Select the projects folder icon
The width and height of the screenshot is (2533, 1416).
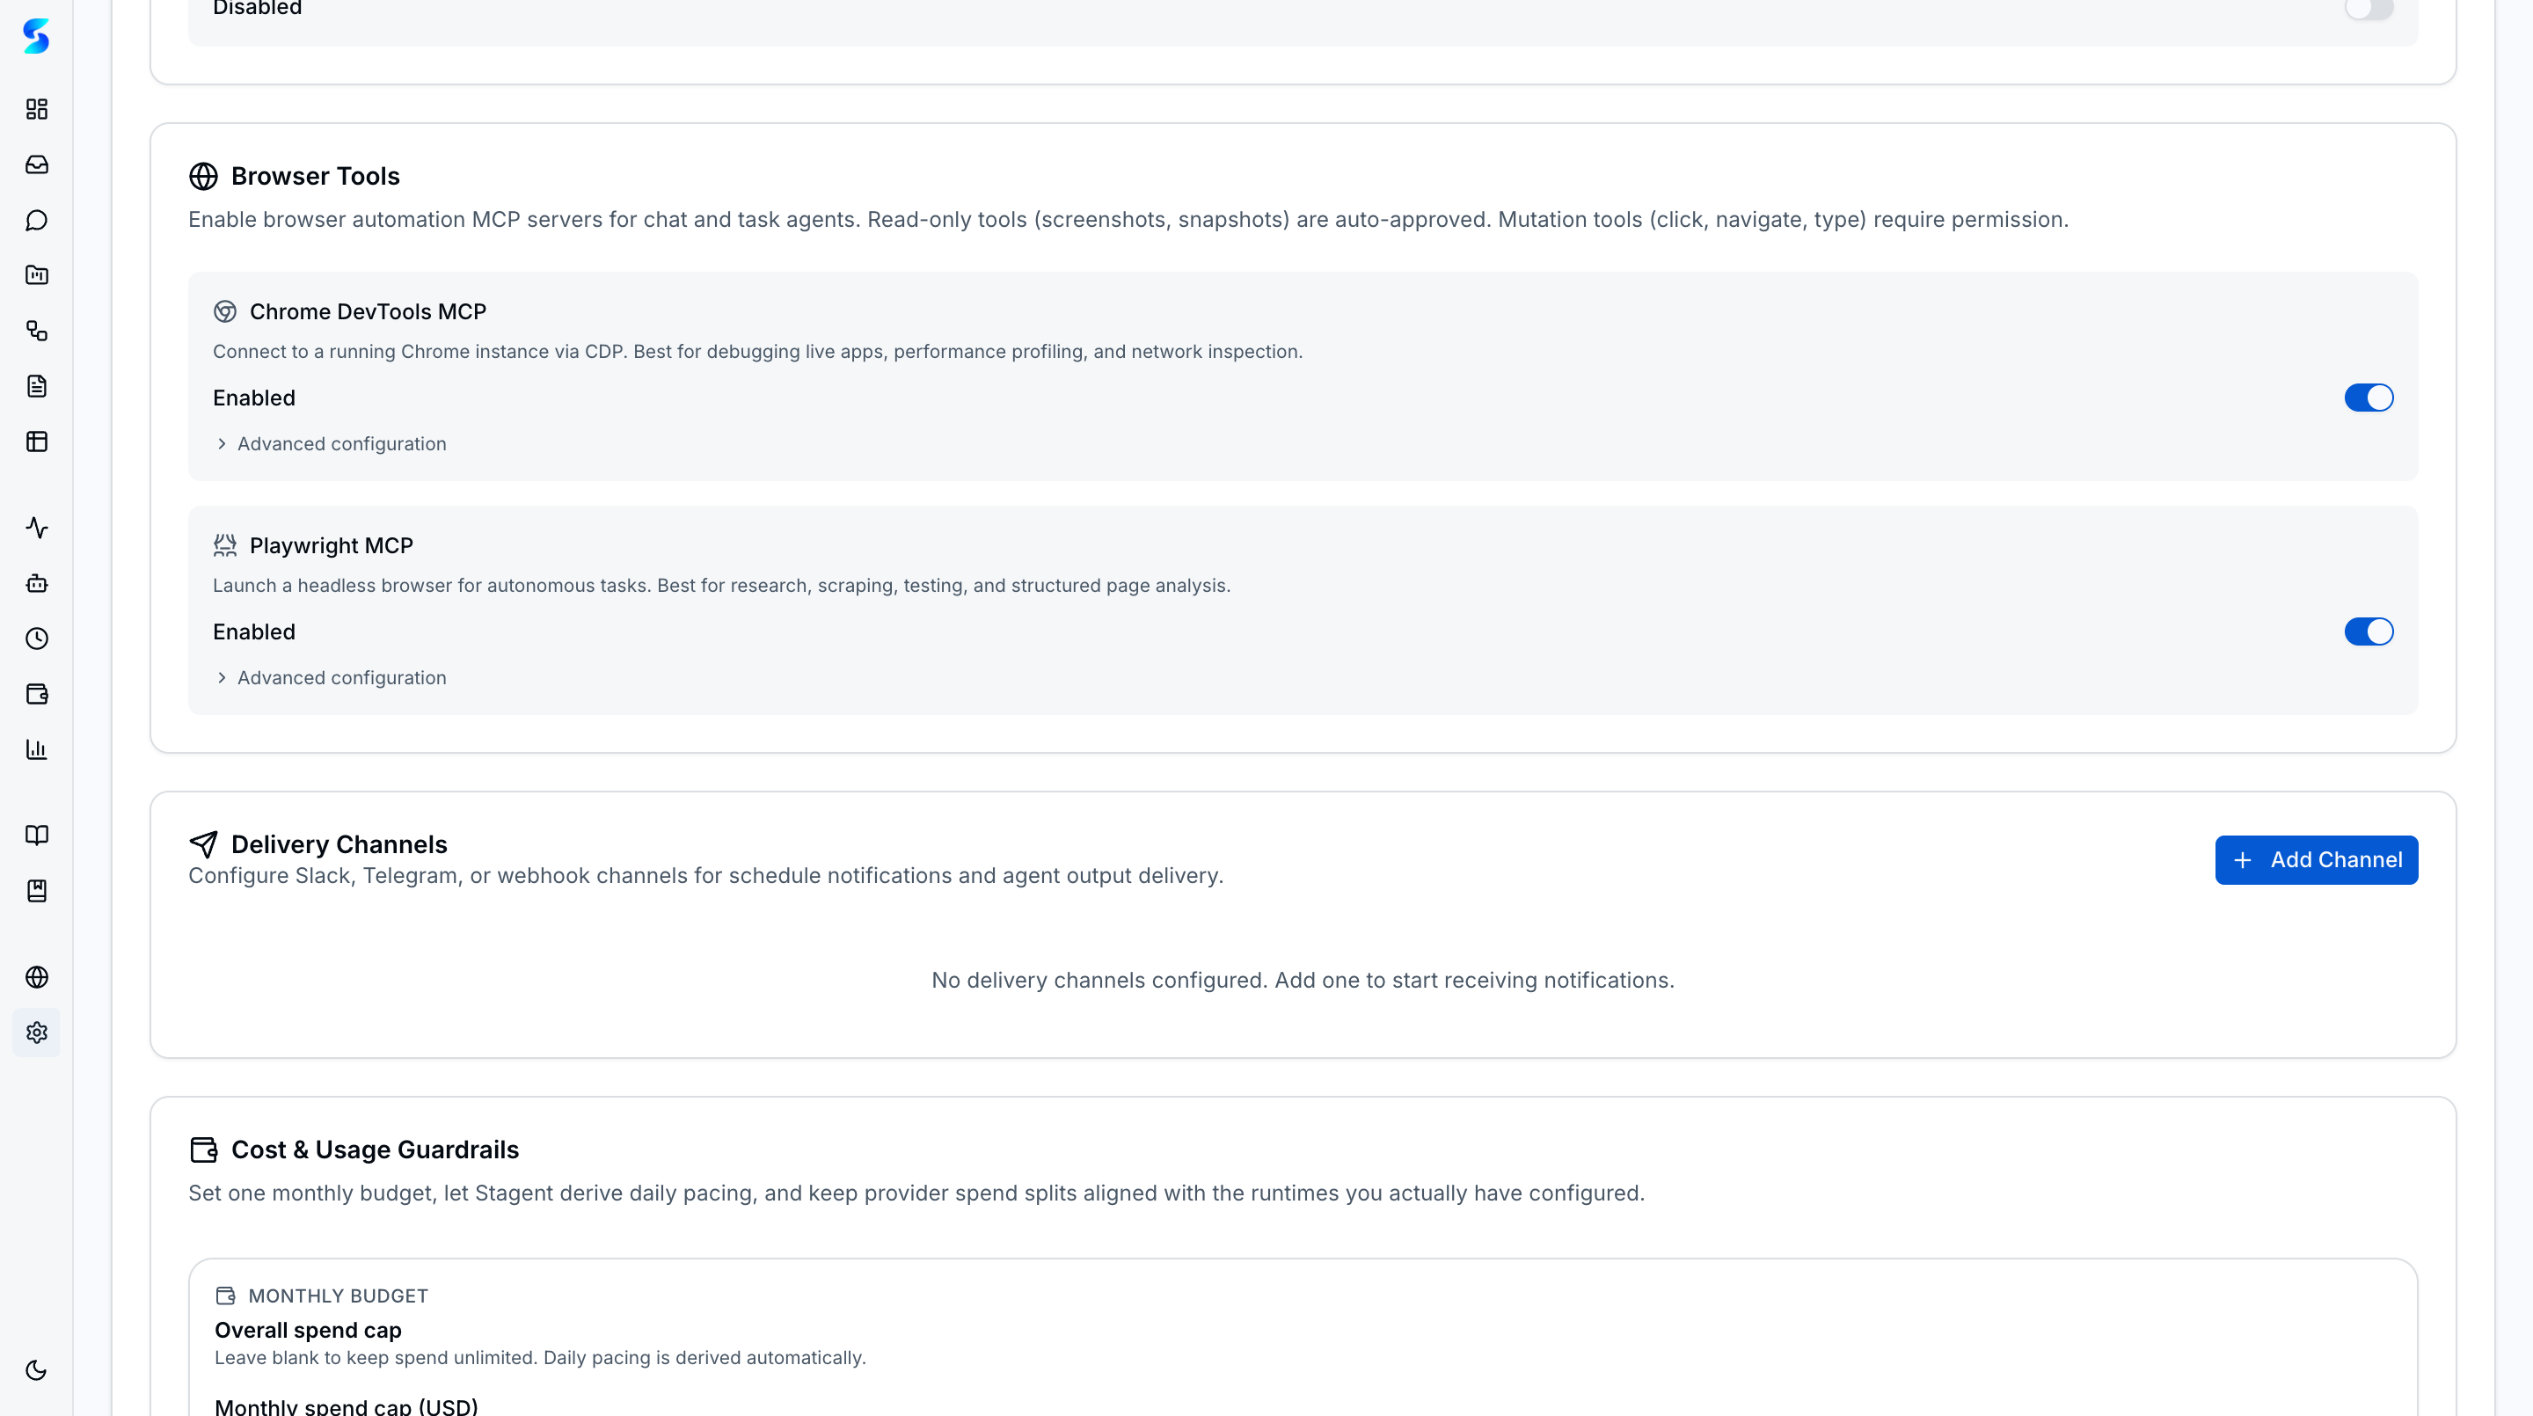[36, 275]
